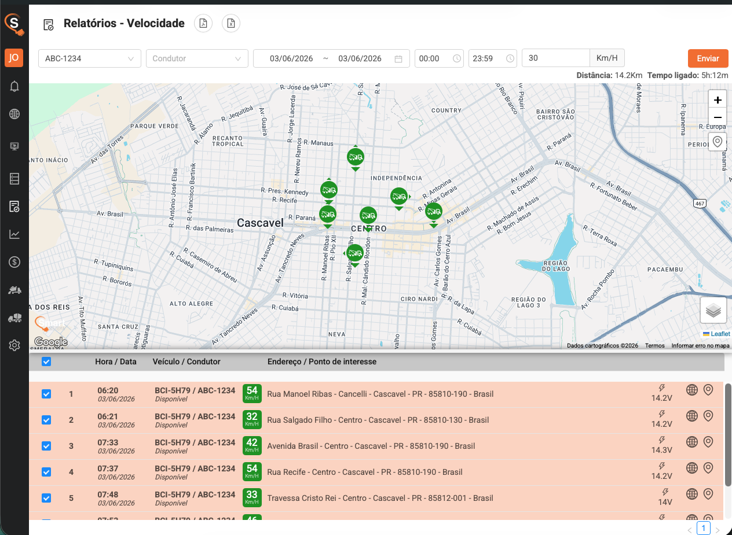This screenshot has height=535, width=732.
Task: Uncheck row 2 checkbox
Action: [x=46, y=420]
